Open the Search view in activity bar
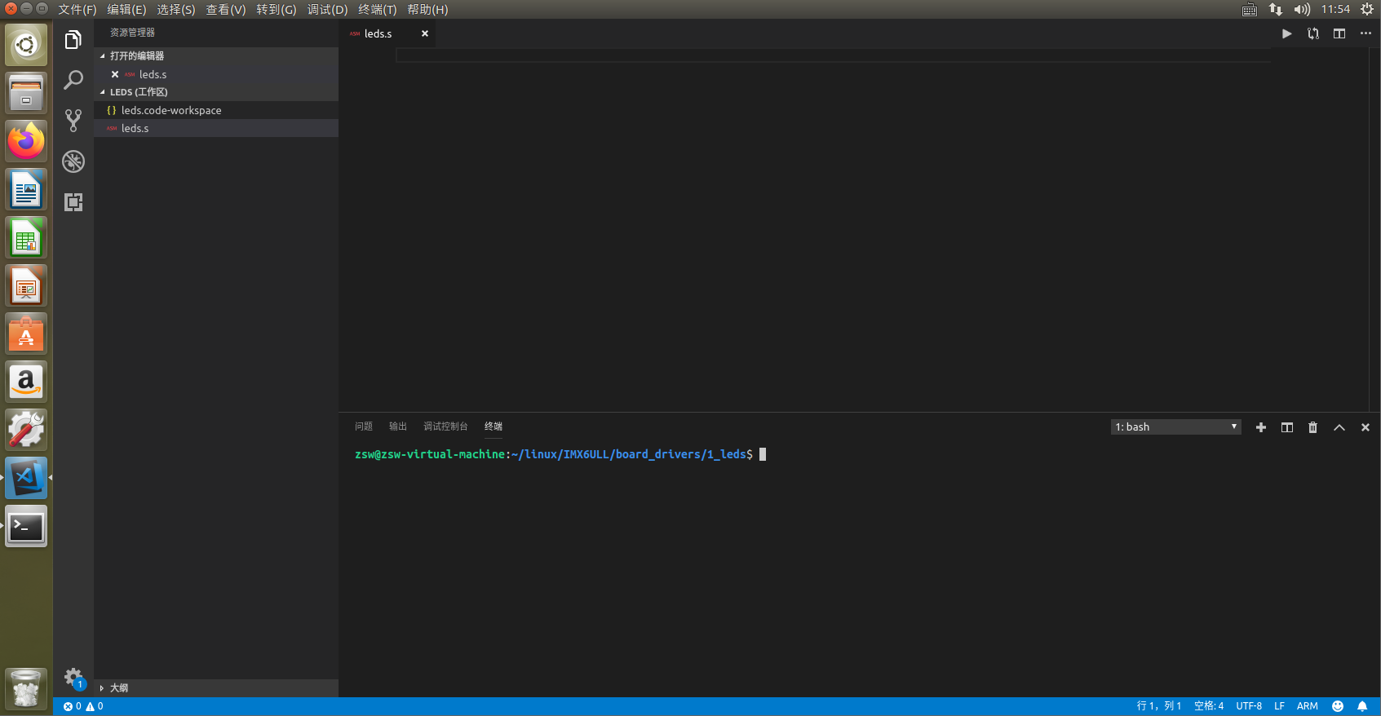Viewport: 1381px width, 716px height. pos(73,80)
